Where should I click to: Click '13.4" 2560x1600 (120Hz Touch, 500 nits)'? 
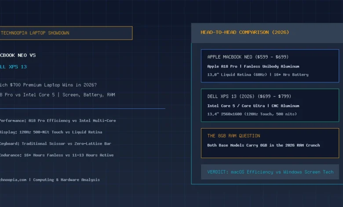pyautogui.click(x=252, y=114)
